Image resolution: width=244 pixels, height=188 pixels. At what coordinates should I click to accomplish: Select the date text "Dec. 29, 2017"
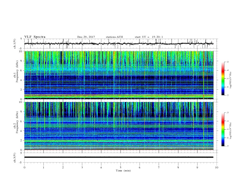point(86,37)
